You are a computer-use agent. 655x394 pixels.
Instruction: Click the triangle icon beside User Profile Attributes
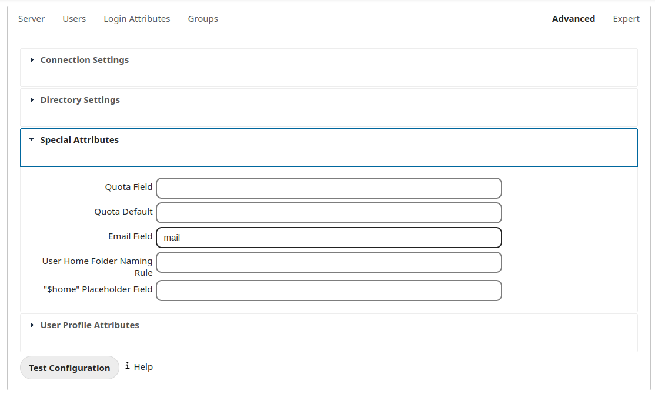coord(32,325)
